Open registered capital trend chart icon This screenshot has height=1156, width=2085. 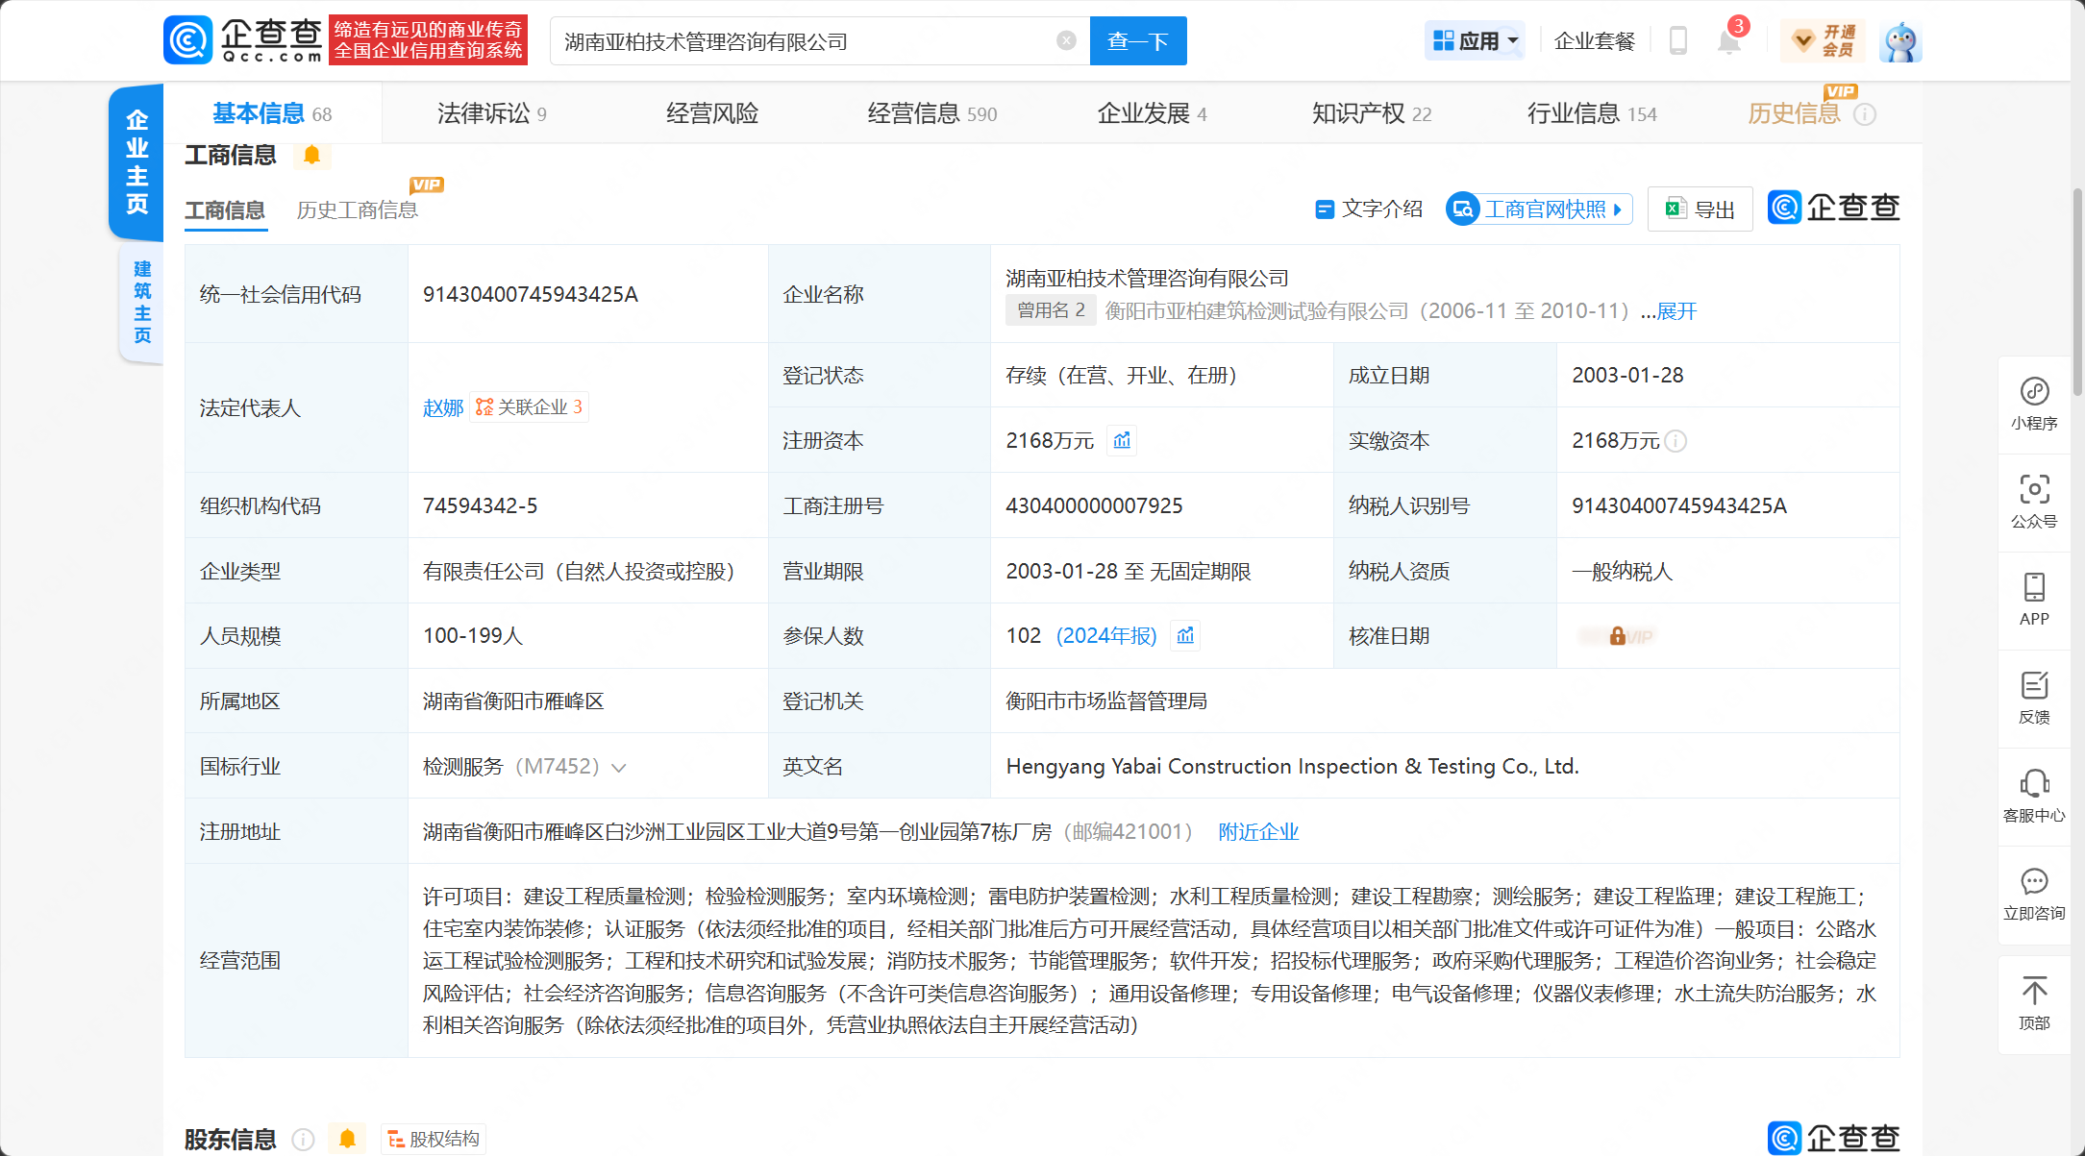1122,441
